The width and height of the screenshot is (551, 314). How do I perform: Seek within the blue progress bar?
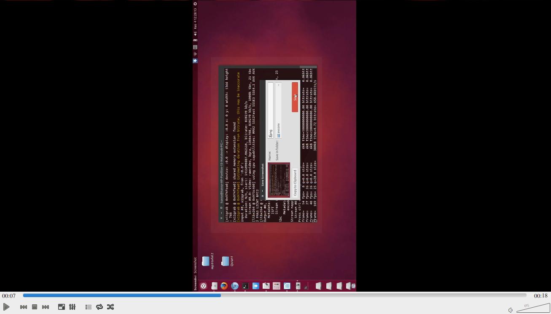tap(274, 295)
